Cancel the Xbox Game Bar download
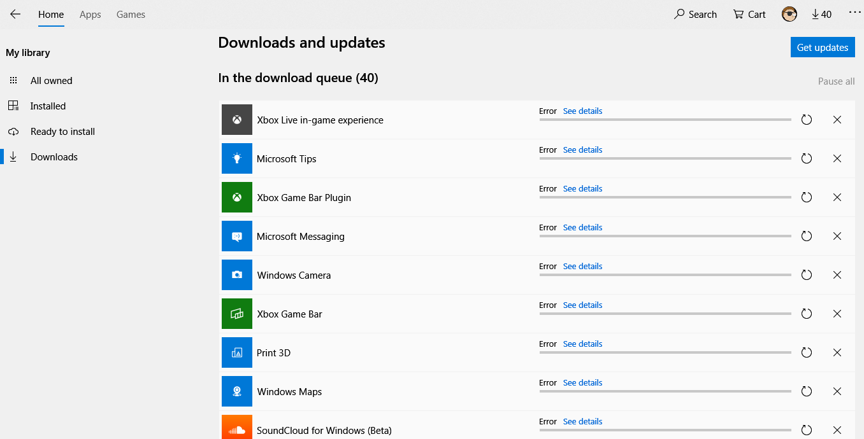This screenshot has height=439, width=864. pos(837,314)
